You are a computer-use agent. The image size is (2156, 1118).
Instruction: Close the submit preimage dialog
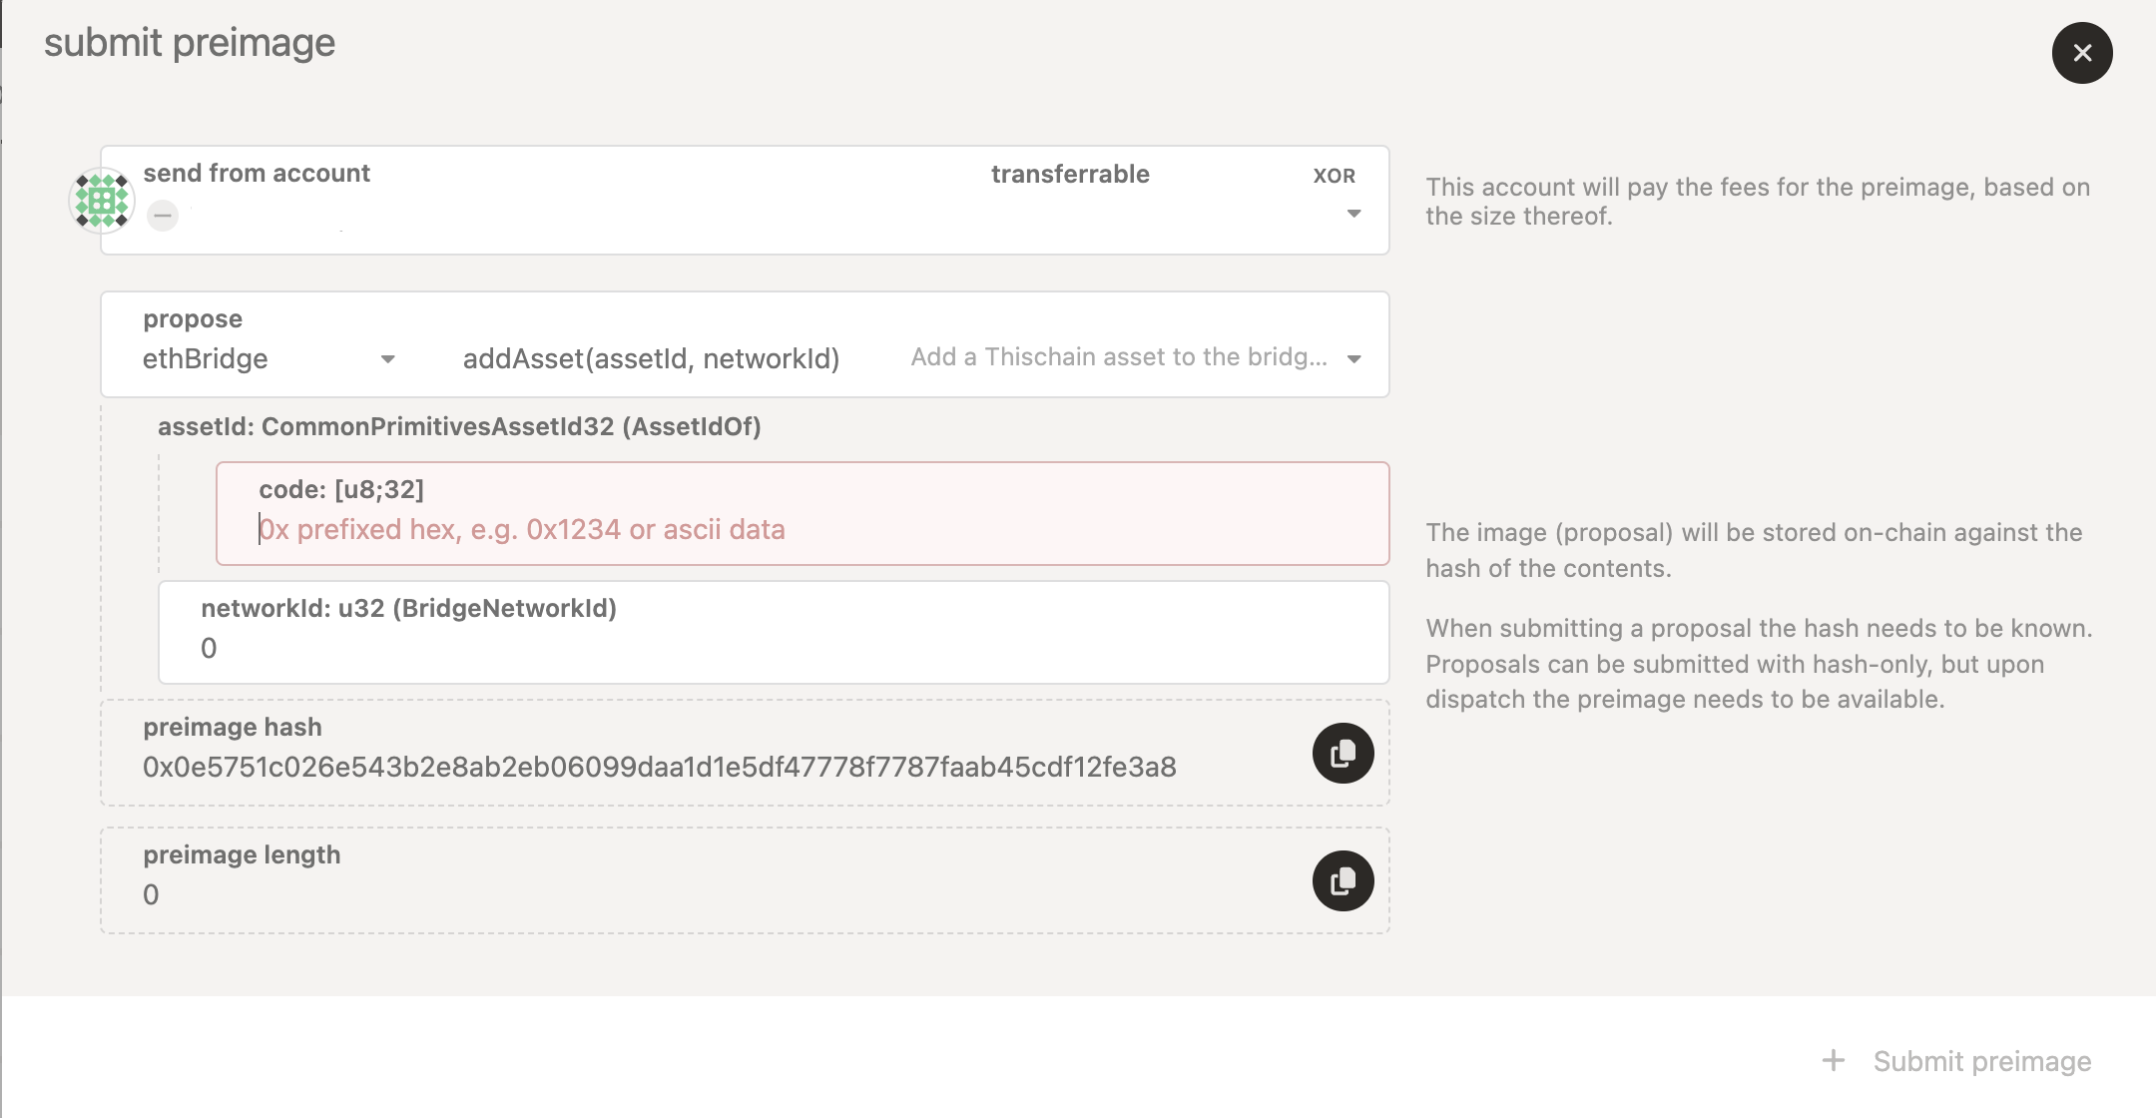2082,53
